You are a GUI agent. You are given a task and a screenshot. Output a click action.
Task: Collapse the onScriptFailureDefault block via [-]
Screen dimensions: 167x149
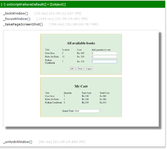[3, 4]
